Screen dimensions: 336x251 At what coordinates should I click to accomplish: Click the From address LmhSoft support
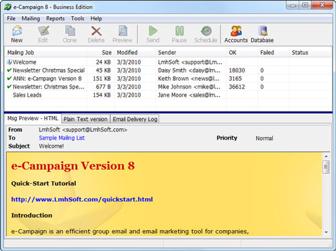click(83, 130)
